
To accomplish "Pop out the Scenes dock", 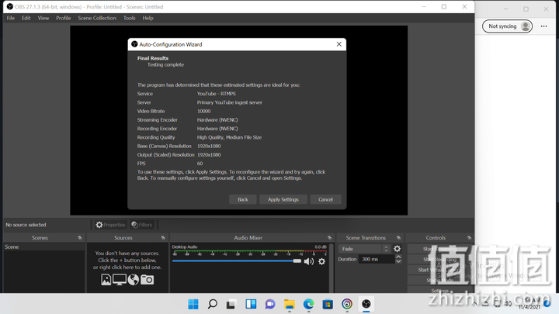I will coord(80,238).
